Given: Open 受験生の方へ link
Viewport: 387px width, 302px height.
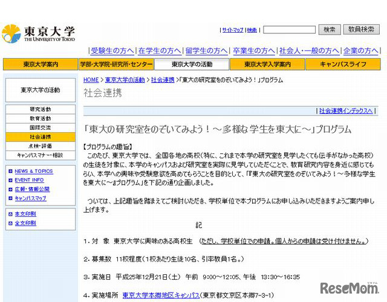Looking at the screenshot, I should [x=112, y=51].
